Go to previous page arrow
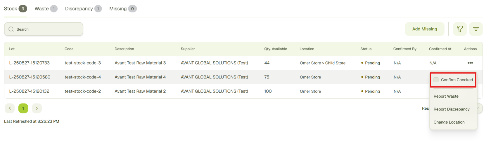The width and height of the screenshot is (491, 156). [x=10, y=108]
